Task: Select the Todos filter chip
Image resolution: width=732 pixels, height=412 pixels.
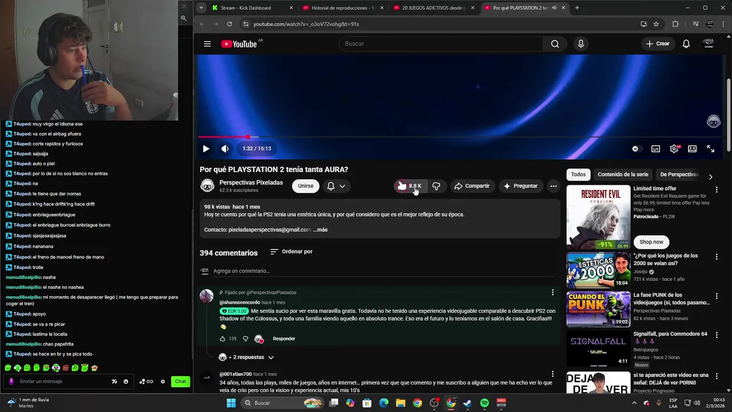Action: (x=578, y=175)
